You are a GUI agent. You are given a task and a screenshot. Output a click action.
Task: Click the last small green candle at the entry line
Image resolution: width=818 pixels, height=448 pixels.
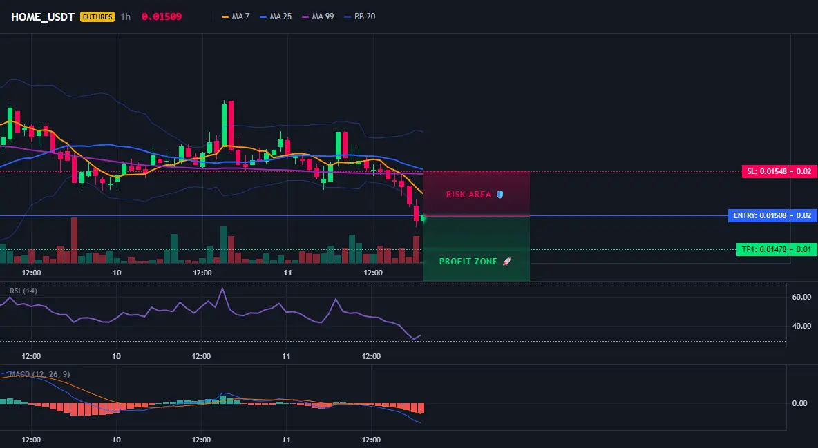click(423, 218)
